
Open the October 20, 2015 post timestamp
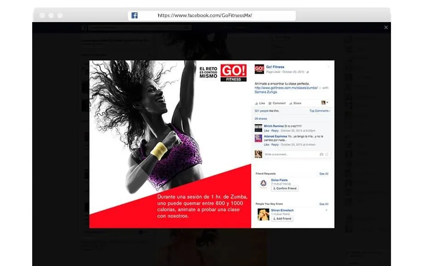(x=293, y=72)
